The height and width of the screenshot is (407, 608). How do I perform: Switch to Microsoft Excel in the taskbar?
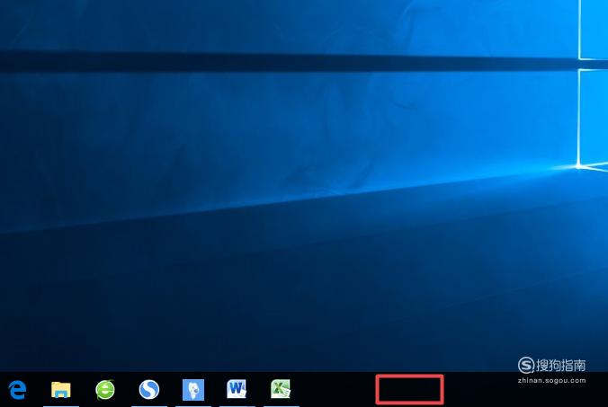click(x=281, y=389)
